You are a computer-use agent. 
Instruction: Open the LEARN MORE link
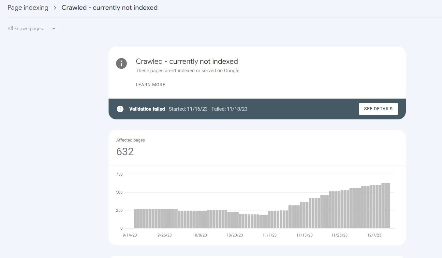151,85
